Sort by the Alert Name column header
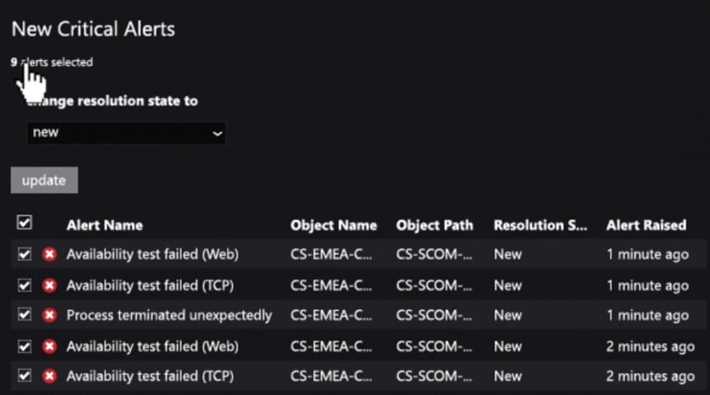Screen dimensions: 710x395 (104, 225)
